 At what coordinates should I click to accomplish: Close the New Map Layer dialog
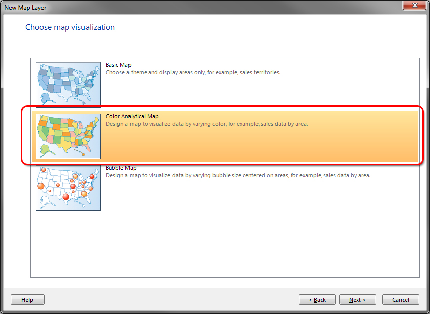pyautogui.click(x=414, y=5)
